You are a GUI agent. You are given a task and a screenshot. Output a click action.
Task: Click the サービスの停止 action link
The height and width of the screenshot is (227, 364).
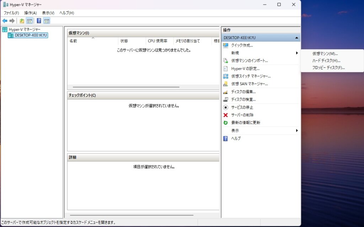[242, 108]
